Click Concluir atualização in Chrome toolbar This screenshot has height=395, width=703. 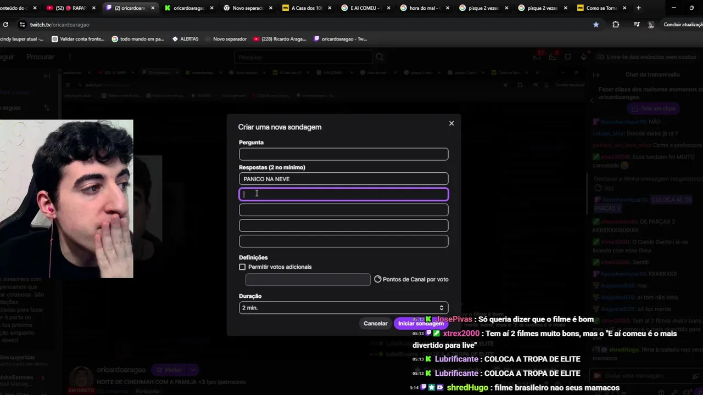pos(683,25)
